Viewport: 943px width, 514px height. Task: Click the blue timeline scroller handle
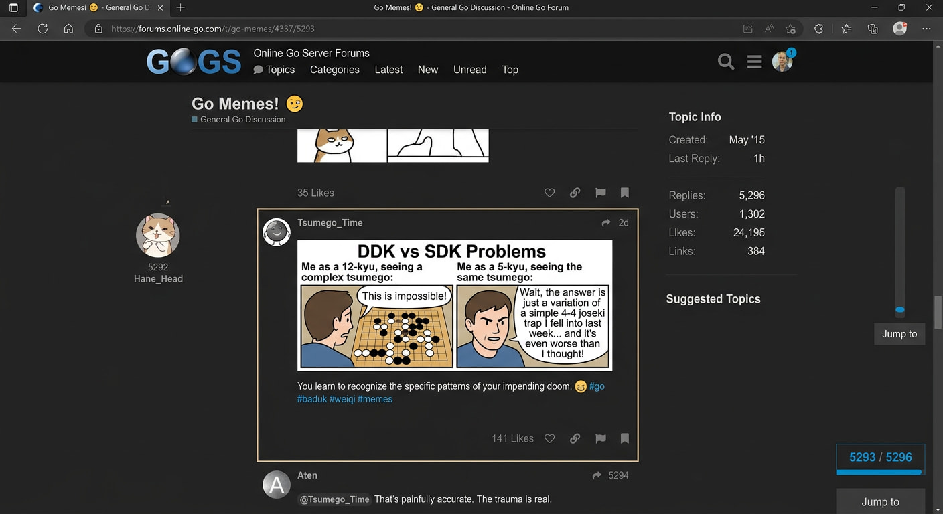point(900,311)
